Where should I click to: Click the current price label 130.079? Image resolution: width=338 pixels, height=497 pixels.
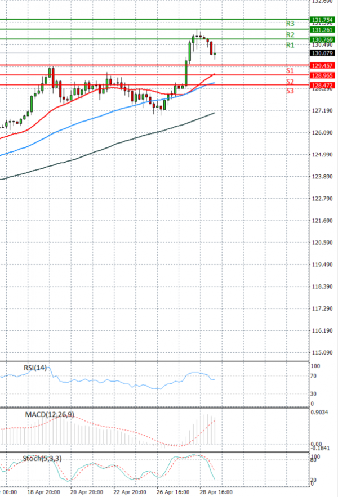tap(322, 53)
